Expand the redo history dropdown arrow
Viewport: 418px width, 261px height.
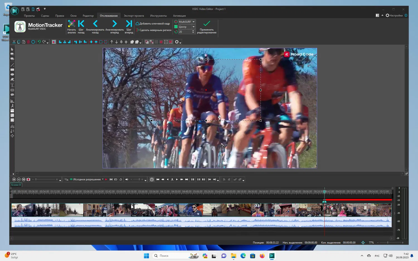(48, 43)
